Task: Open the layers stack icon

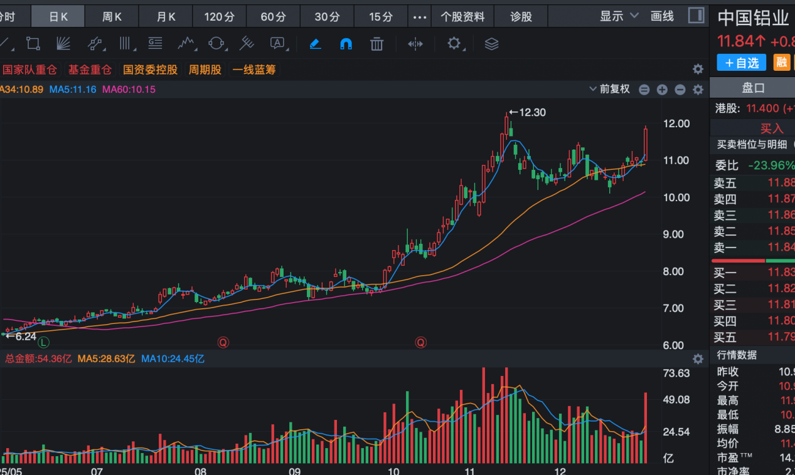Action: [x=491, y=44]
